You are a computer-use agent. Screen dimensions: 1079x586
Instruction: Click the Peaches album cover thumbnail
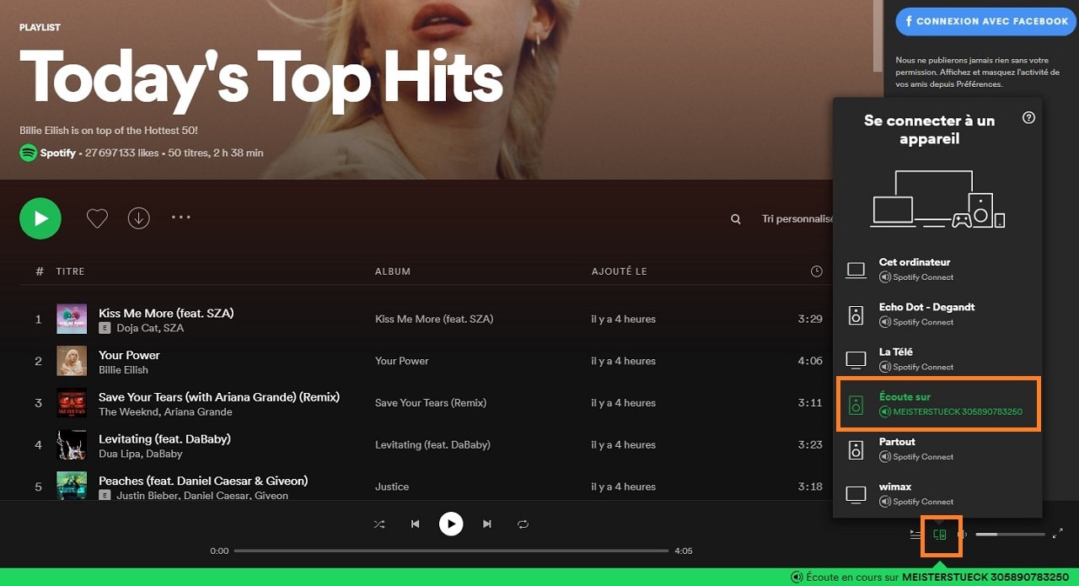click(72, 486)
